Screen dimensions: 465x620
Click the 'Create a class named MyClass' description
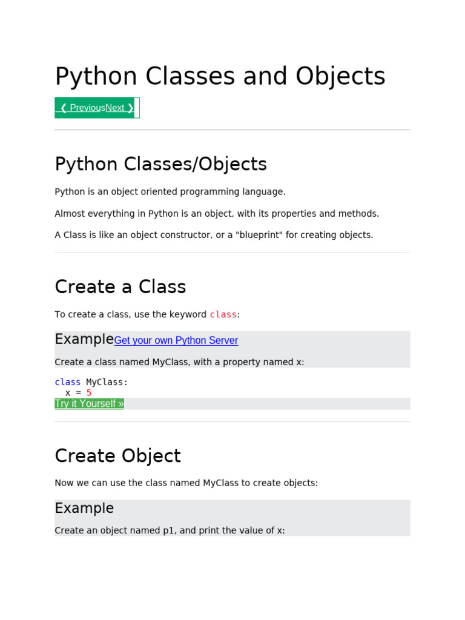pos(179,362)
